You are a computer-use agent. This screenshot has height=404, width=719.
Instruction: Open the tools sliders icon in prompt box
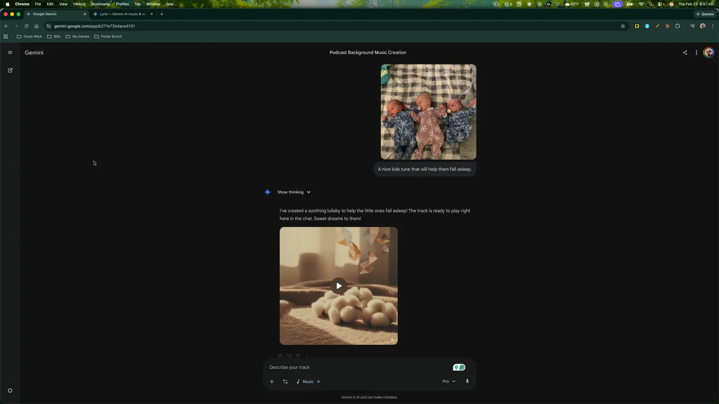tap(285, 382)
